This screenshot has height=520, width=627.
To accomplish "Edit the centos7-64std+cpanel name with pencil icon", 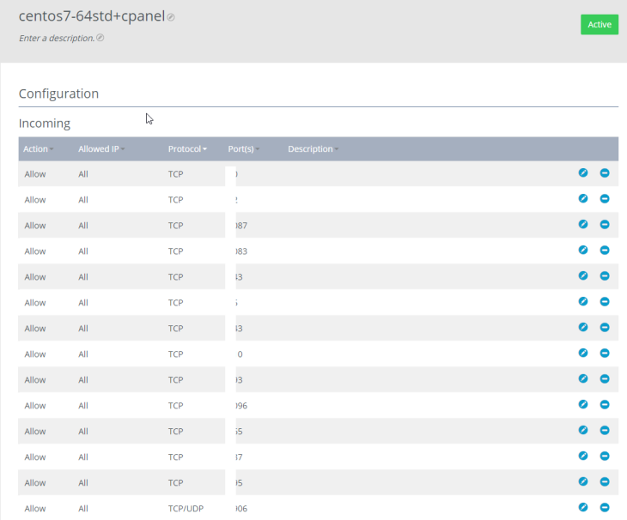I will [x=171, y=17].
